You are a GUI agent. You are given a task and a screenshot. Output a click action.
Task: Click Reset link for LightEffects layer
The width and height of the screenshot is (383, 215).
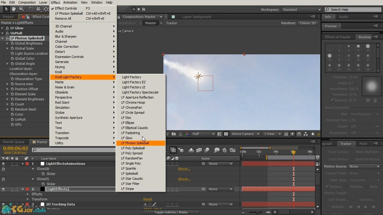(148, 199)
